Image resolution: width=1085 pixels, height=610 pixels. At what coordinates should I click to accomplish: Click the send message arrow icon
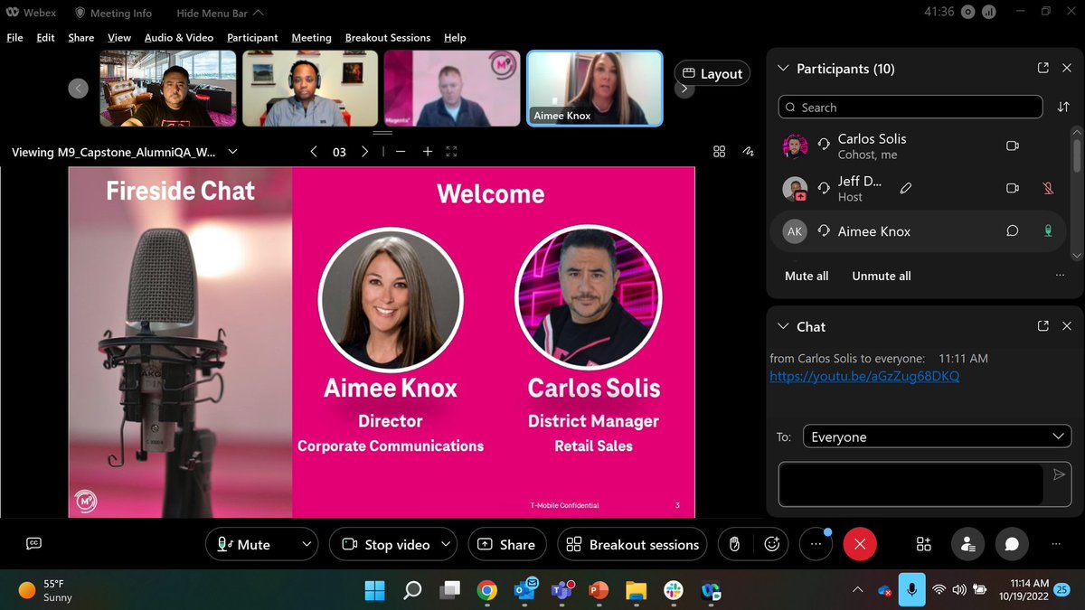pos(1059,474)
